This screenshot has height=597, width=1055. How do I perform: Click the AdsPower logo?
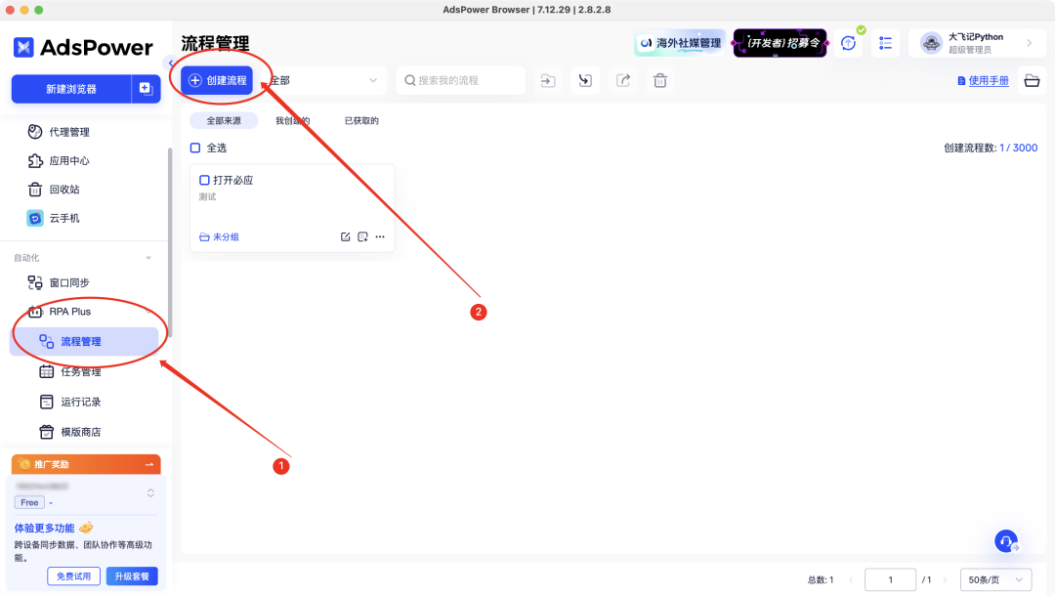[83, 47]
